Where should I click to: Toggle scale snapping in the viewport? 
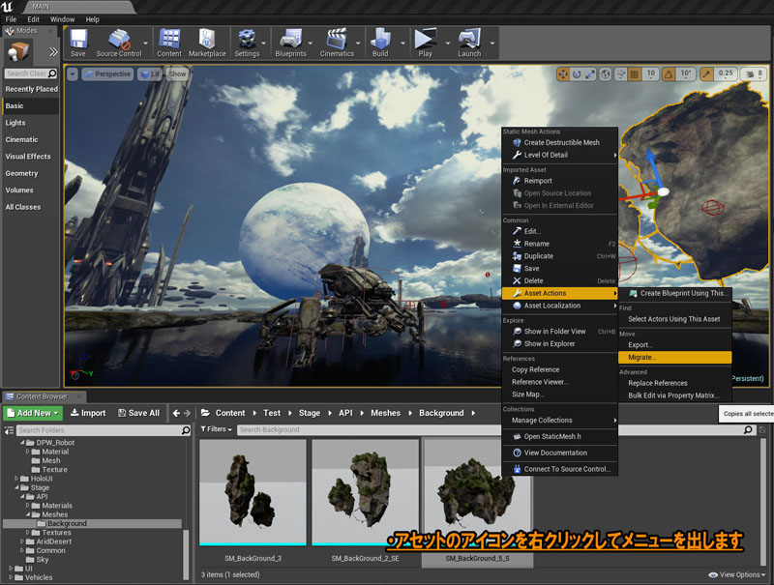[706, 74]
